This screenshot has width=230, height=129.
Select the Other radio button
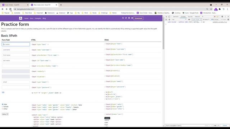click(x=3, y=109)
